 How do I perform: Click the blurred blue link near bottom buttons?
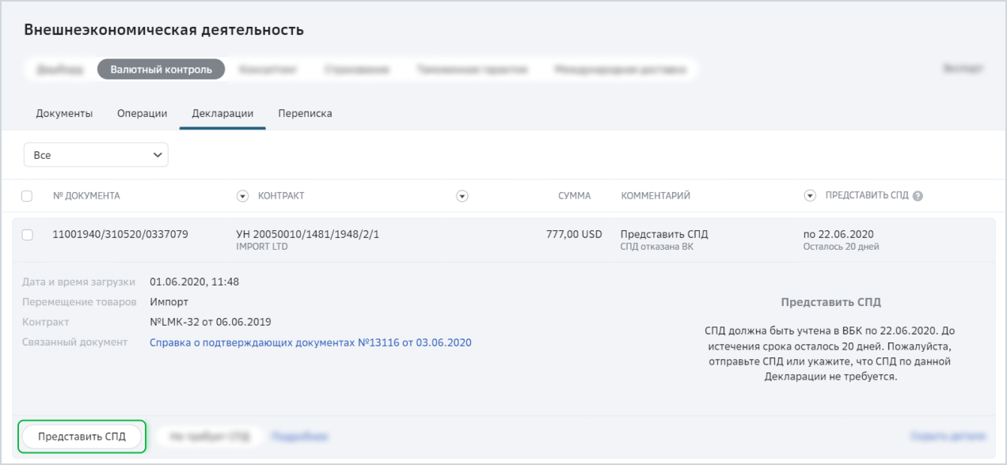click(299, 437)
